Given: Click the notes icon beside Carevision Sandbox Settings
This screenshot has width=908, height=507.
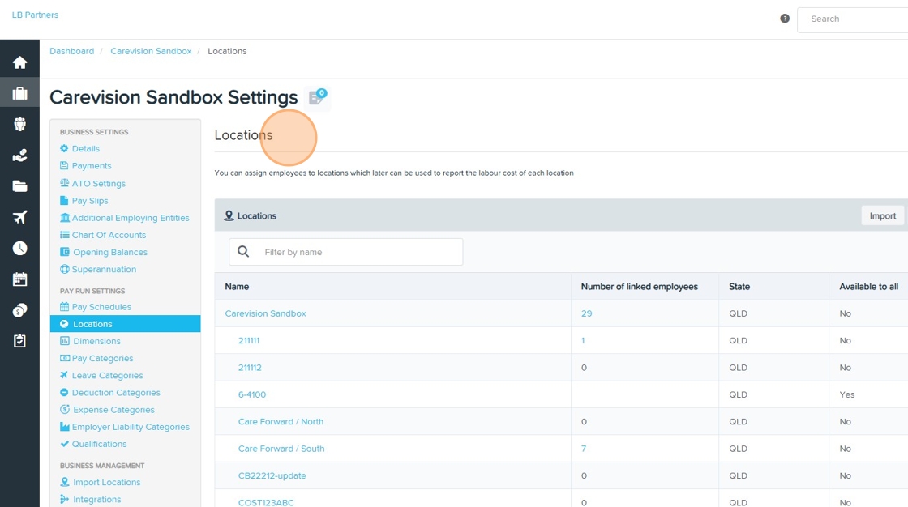Looking at the screenshot, I should point(317,96).
